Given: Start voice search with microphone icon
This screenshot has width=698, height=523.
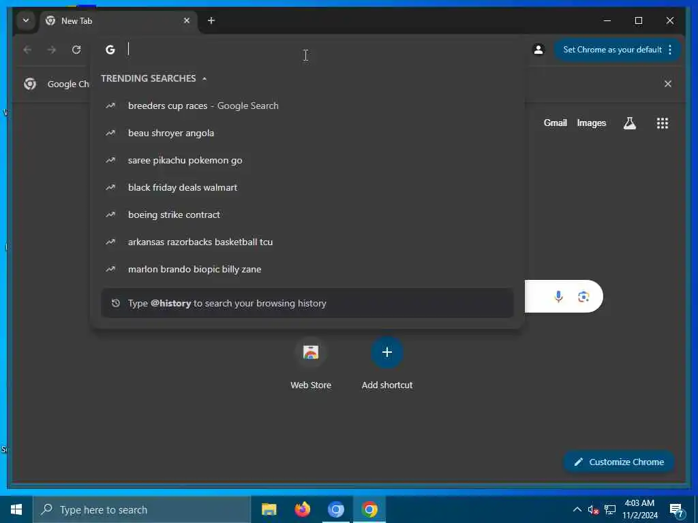Looking at the screenshot, I should (x=558, y=296).
